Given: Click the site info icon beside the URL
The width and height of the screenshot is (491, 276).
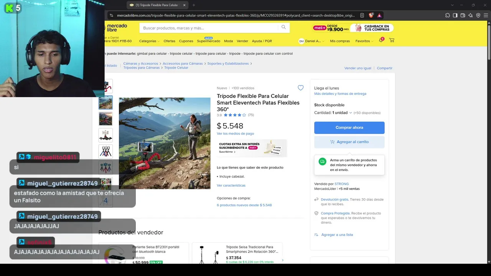Looking at the screenshot, I should pos(111,15).
